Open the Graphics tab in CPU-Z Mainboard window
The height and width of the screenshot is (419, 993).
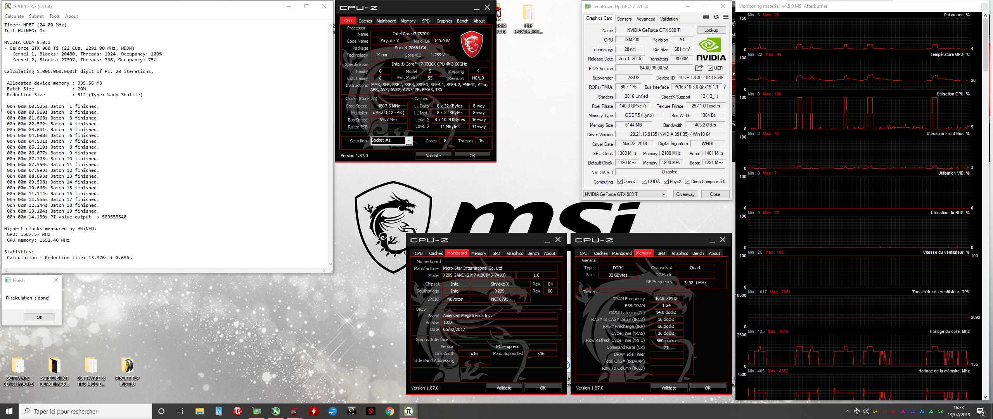515,253
